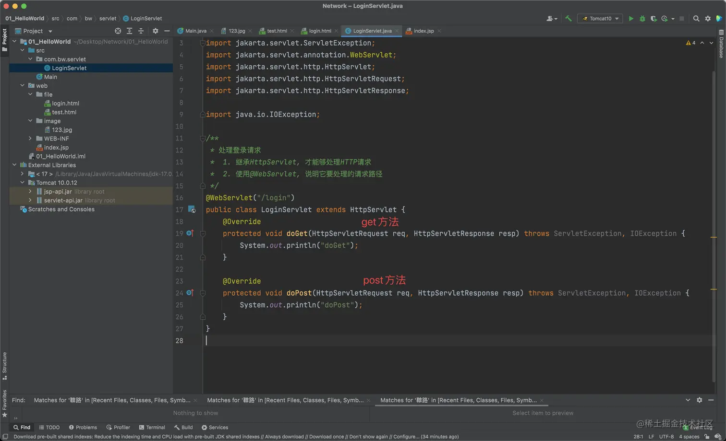The image size is (726, 441).
Task: Open Project panel options gear
Action: pyautogui.click(x=155, y=31)
